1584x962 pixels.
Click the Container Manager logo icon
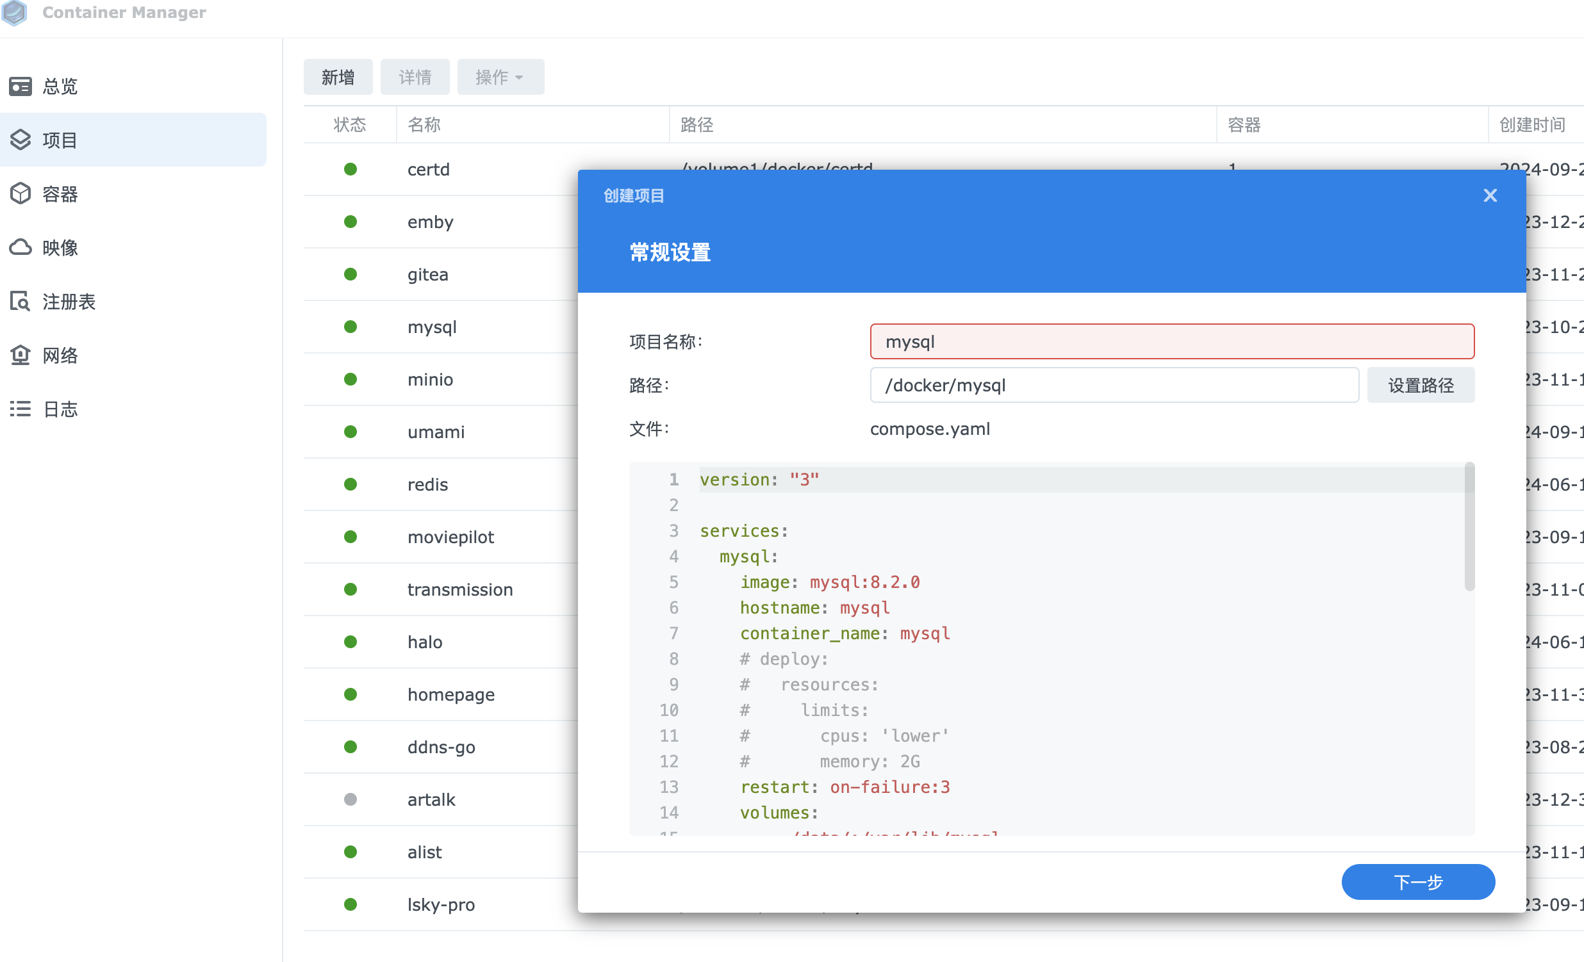[14, 12]
